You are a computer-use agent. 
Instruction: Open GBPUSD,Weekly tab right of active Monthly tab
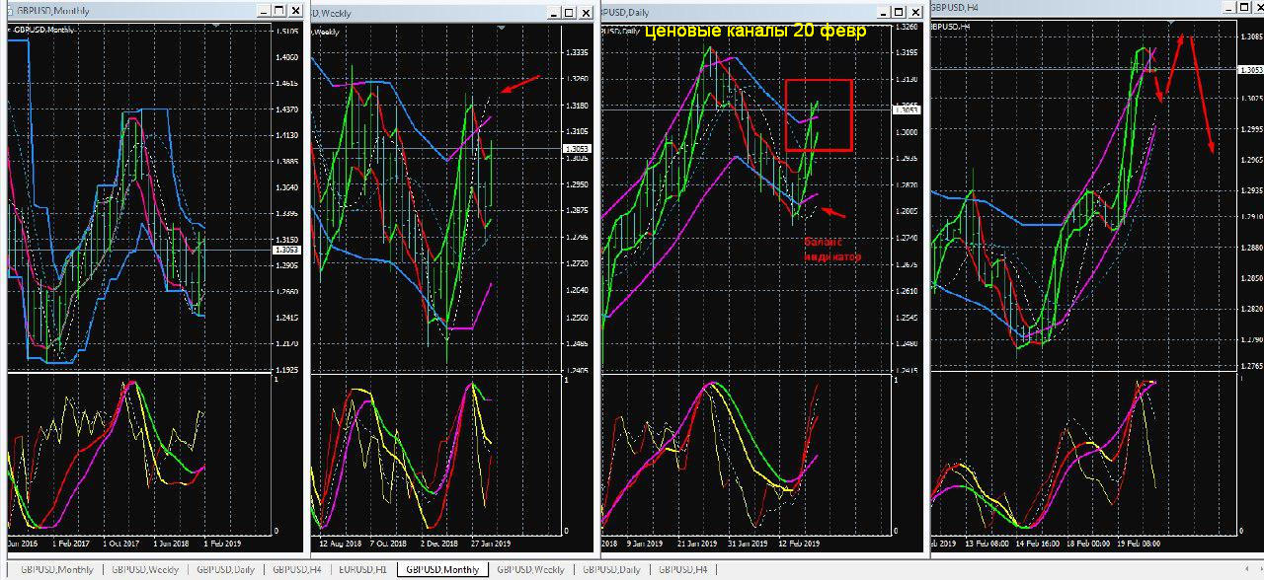(530, 569)
